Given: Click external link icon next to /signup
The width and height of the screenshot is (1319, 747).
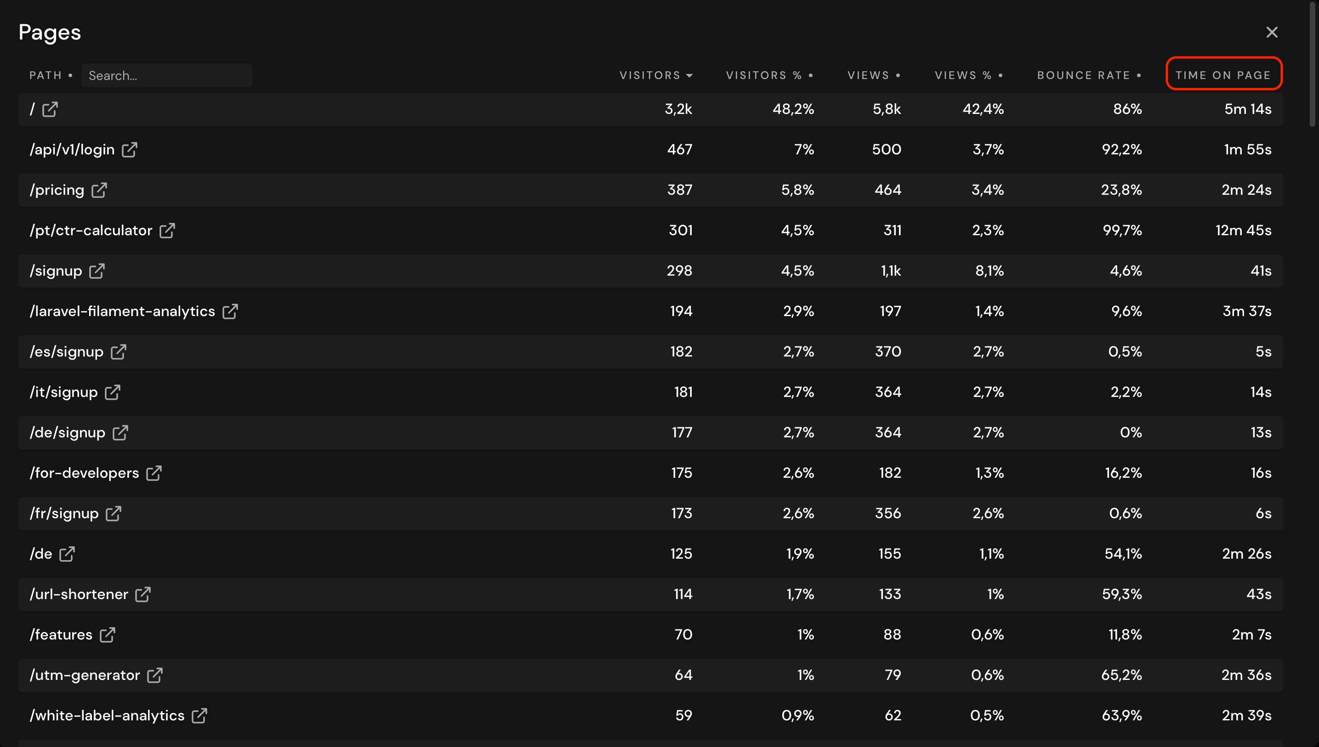Looking at the screenshot, I should pyautogui.click(x=97, y=271).
